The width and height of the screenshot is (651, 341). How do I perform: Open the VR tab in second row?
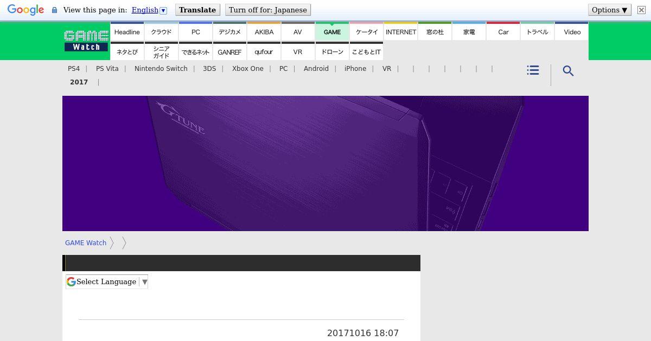(298, 51)
